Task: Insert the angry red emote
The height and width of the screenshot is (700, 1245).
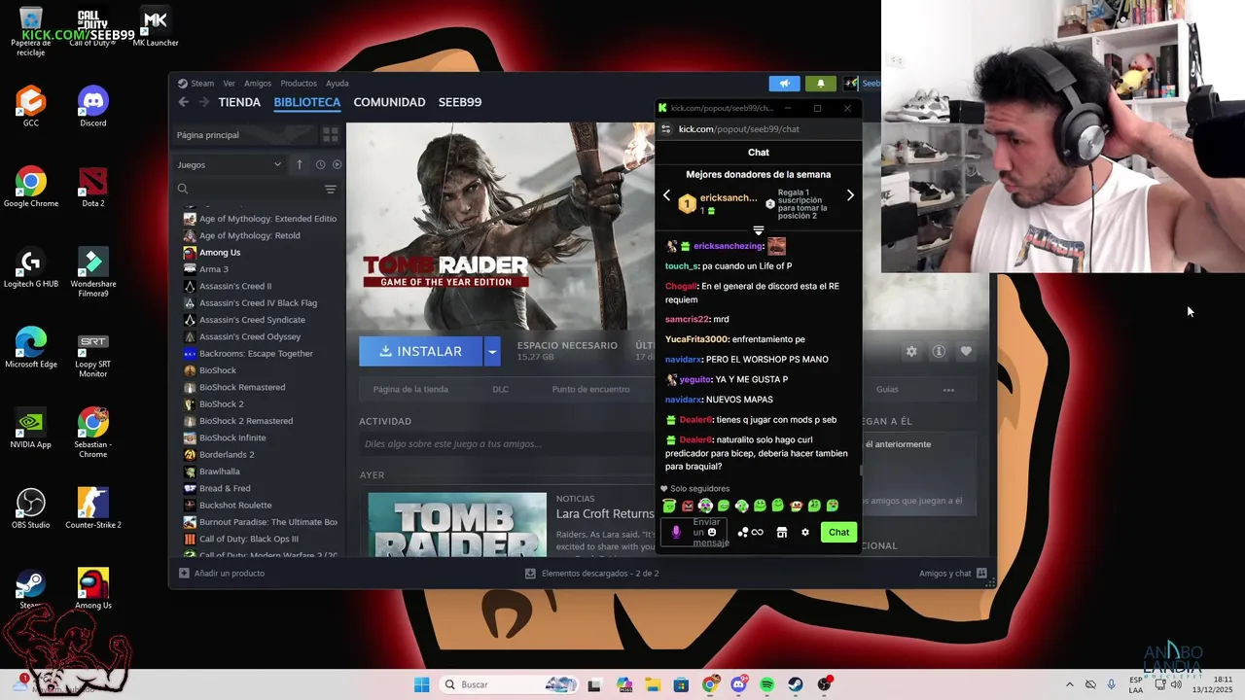Action: [688, 506]
